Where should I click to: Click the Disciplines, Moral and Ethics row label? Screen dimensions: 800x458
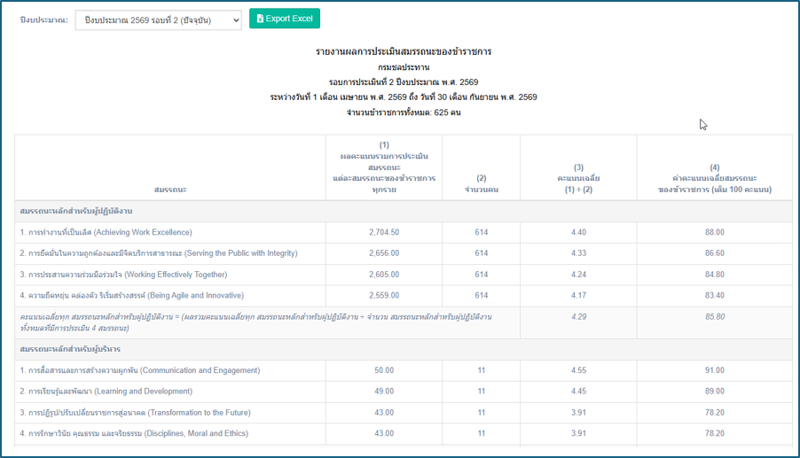(x=134, y=433)
